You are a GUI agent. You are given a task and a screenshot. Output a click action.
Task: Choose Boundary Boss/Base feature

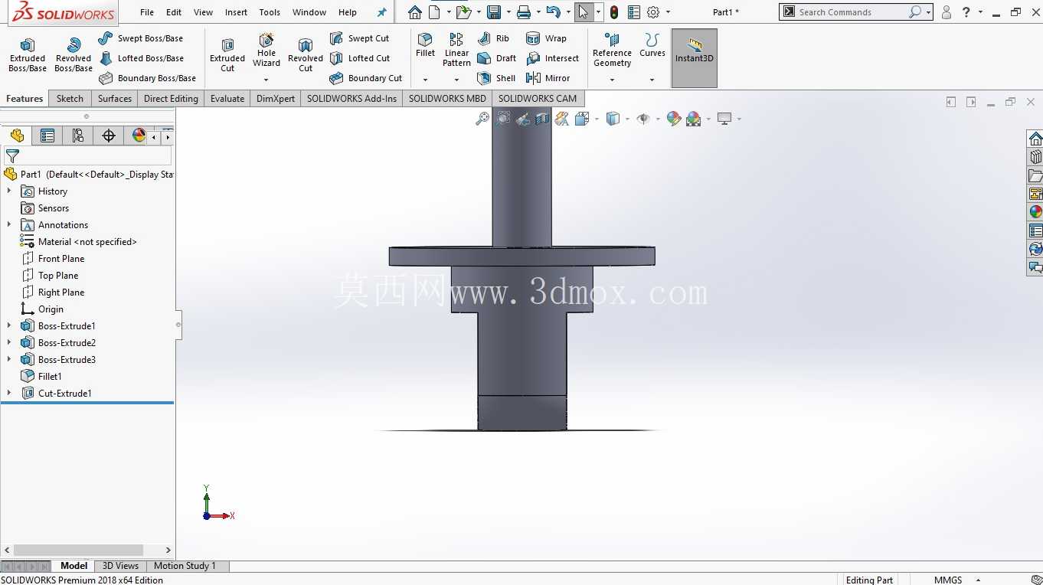point(148,78)
